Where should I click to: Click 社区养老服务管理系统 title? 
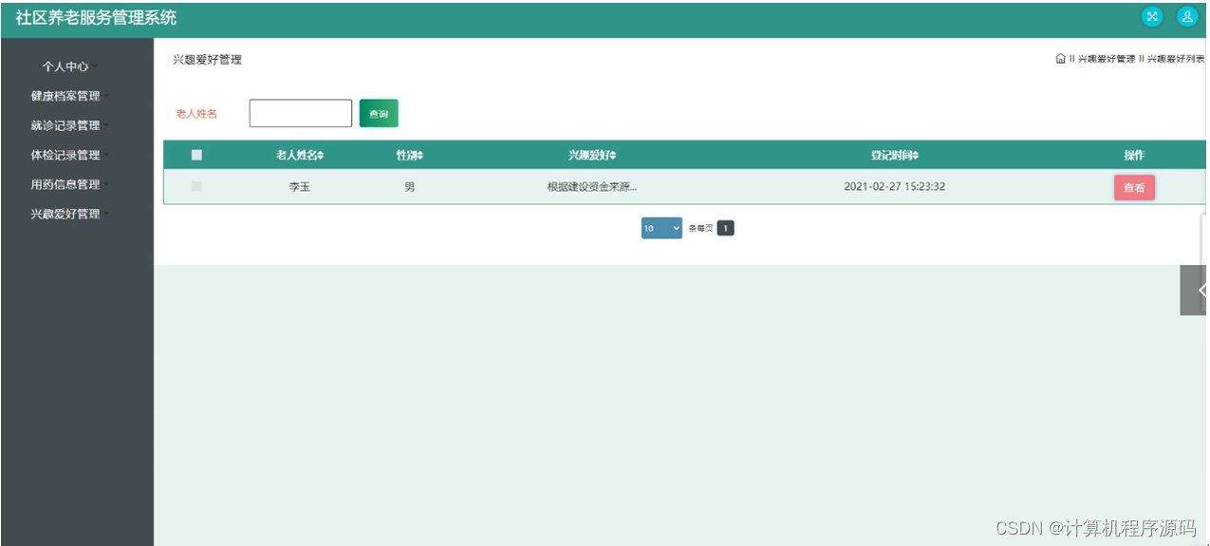96,17
